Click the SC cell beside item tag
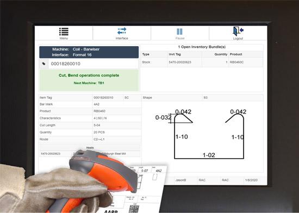Viewport: 299px width, 213px height. (x=127, y=98)
